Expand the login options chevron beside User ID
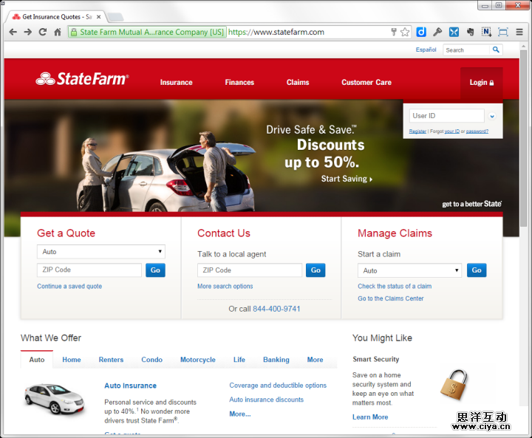 pos(492,117)
